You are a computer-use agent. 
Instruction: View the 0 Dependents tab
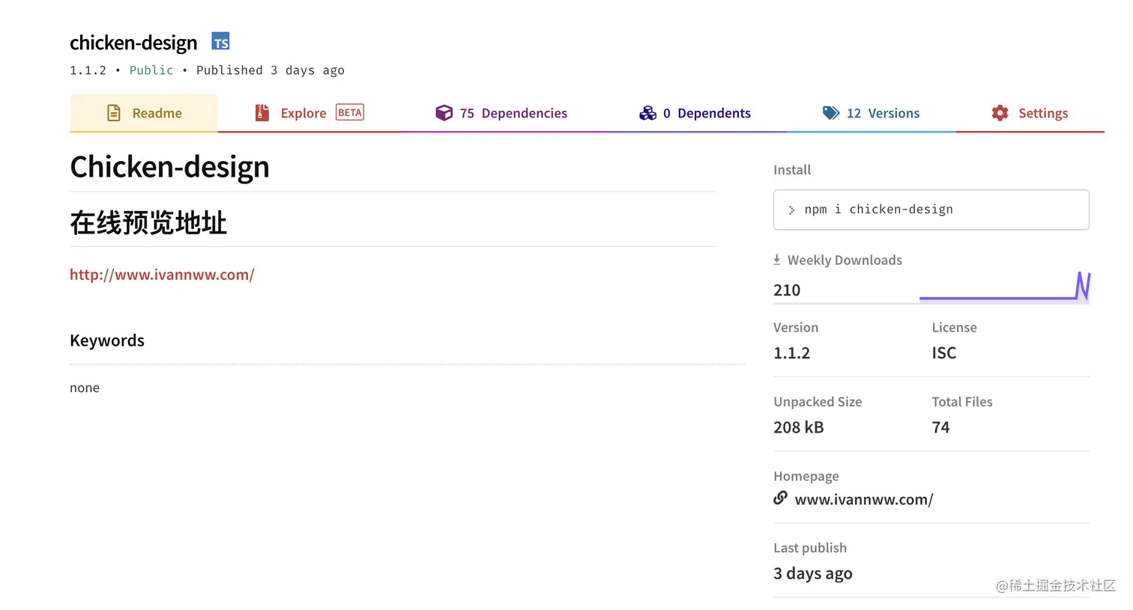695,113
